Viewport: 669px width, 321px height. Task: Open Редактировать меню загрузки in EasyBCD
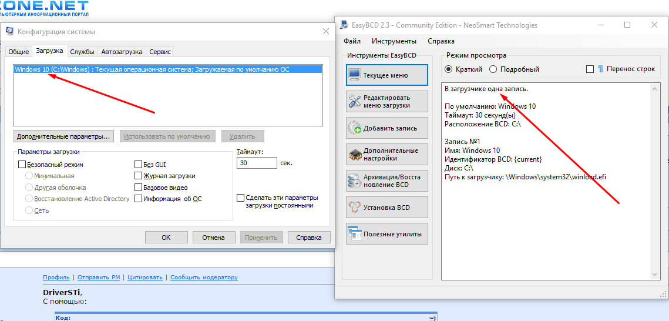pos(386,102)
